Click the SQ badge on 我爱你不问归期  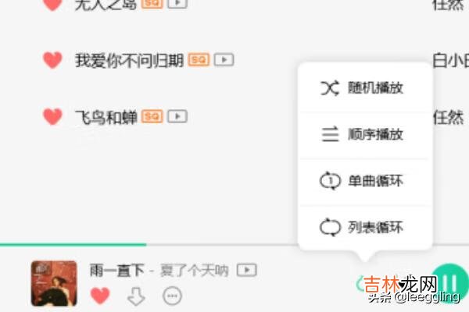point(199,60)
